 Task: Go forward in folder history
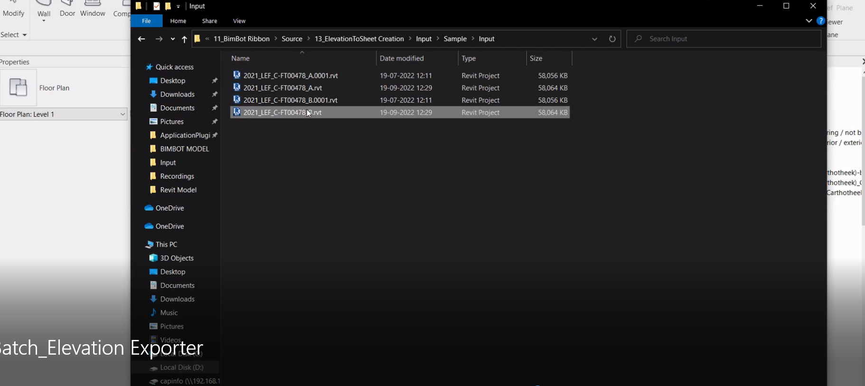[159, 39]
